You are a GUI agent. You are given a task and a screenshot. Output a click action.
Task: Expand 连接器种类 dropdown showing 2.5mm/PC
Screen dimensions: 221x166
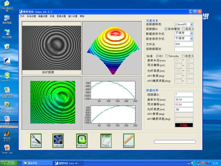pyautogui.click(x=192, y=24)
